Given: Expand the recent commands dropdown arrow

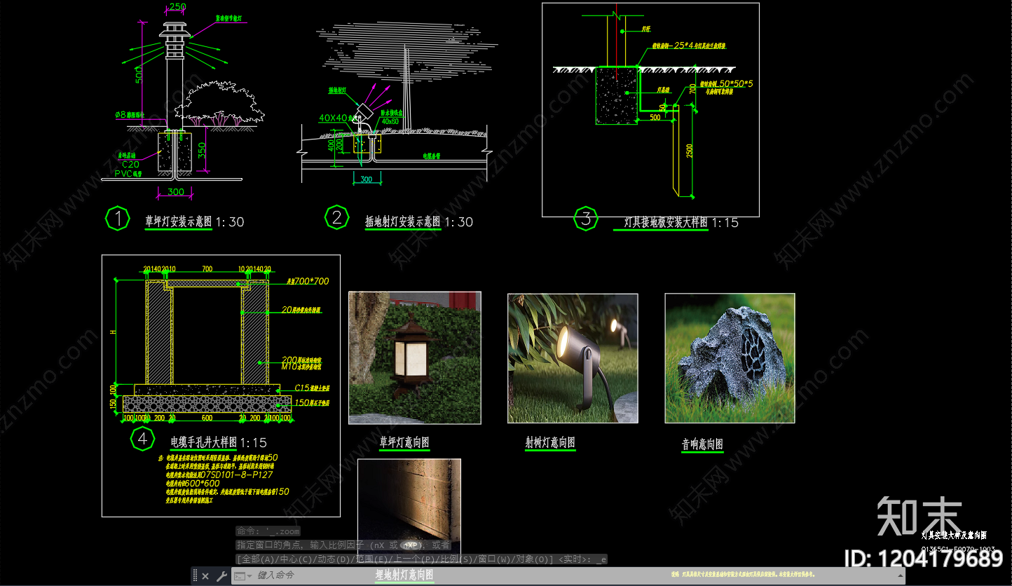Looking at the screenshot, I should pos(249,576).
